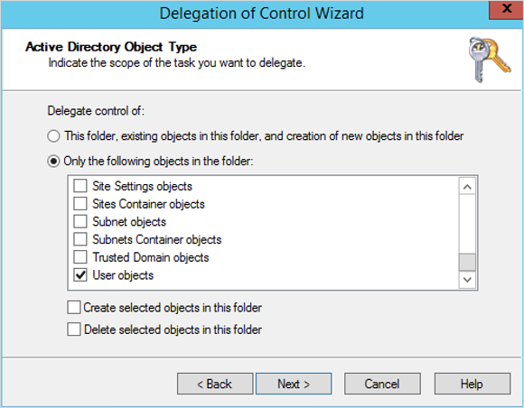Check Trusted Domain objects checkbox

[80, 257]
